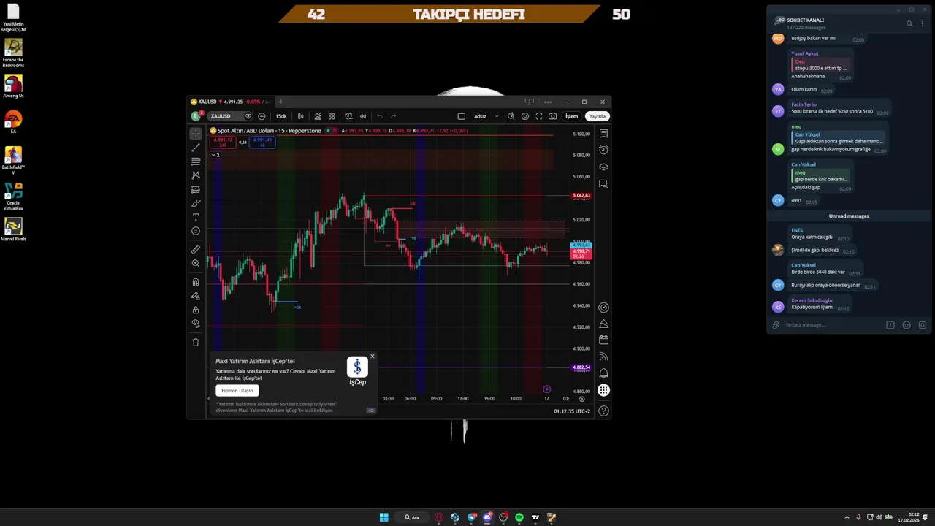Viewport: 935px width, 526px height.
Task: Open the Spotify taskbar icon
Action: (x=519, y=517)
